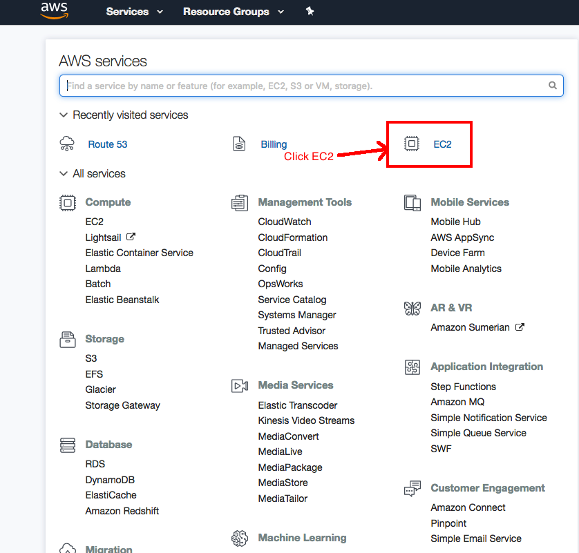Open Kinesis Video Streams

tap(306, 420)
